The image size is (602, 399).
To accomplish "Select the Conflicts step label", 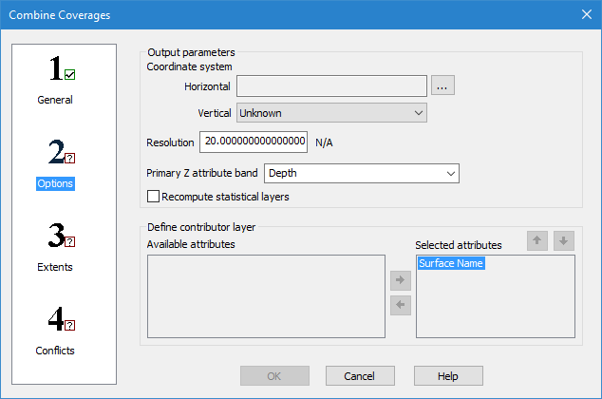I will (55, 351).
